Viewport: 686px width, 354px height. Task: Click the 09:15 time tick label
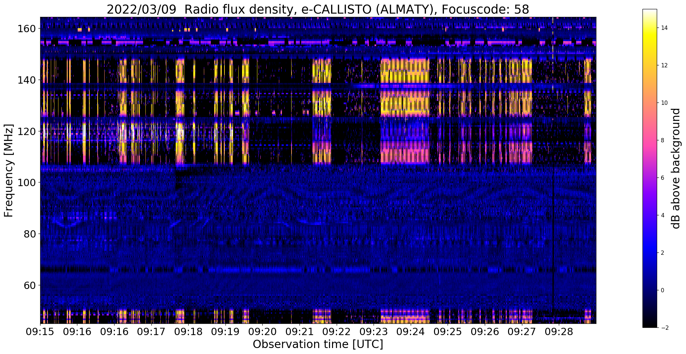41,331
